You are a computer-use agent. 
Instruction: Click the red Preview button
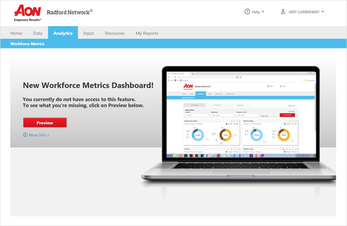pyautogui.click(x=45, y=122)
